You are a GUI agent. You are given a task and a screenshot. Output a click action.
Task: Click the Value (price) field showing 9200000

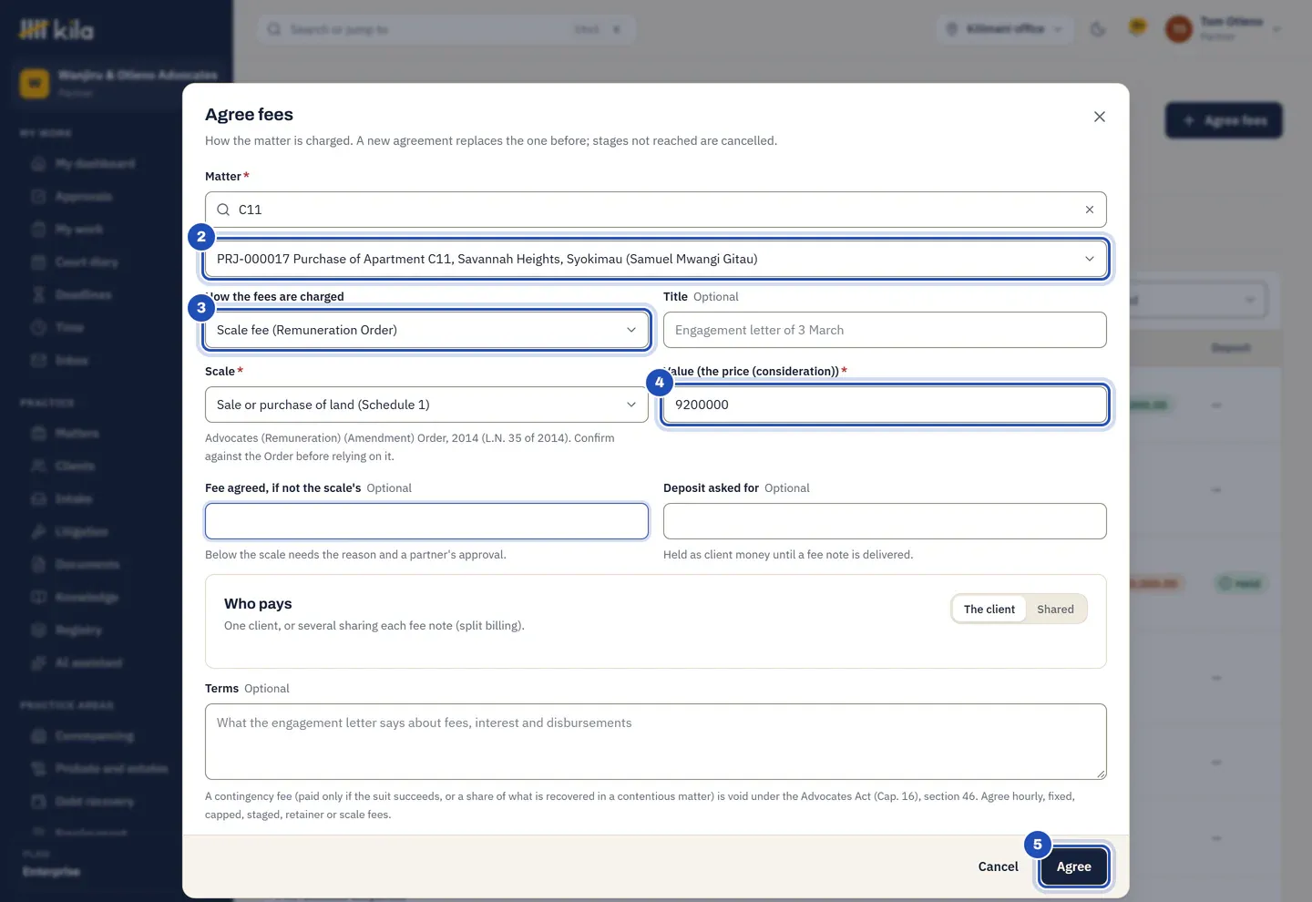[x=885, y=405]
